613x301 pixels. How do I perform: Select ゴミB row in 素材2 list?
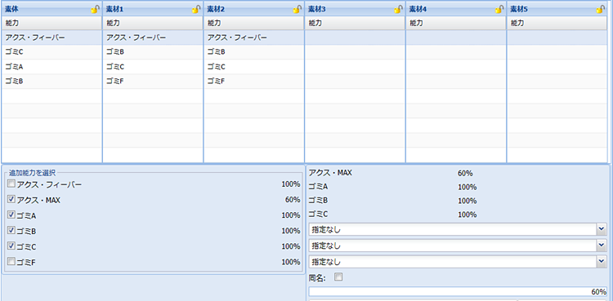pos(253,52)
